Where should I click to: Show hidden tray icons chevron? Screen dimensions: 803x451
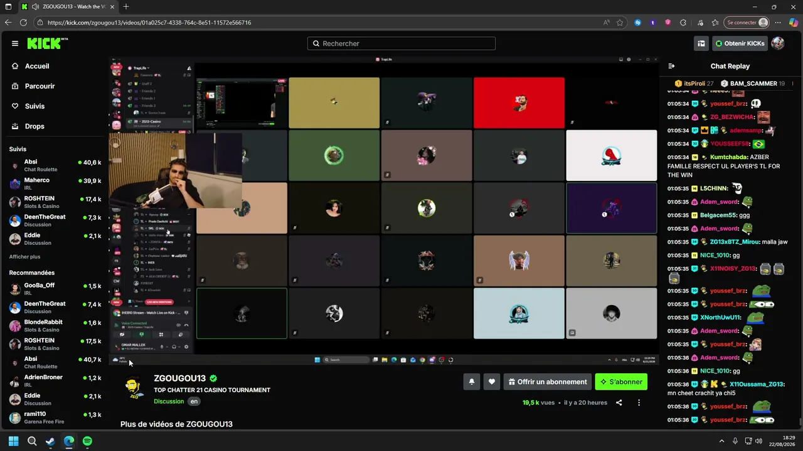point(721,441)
